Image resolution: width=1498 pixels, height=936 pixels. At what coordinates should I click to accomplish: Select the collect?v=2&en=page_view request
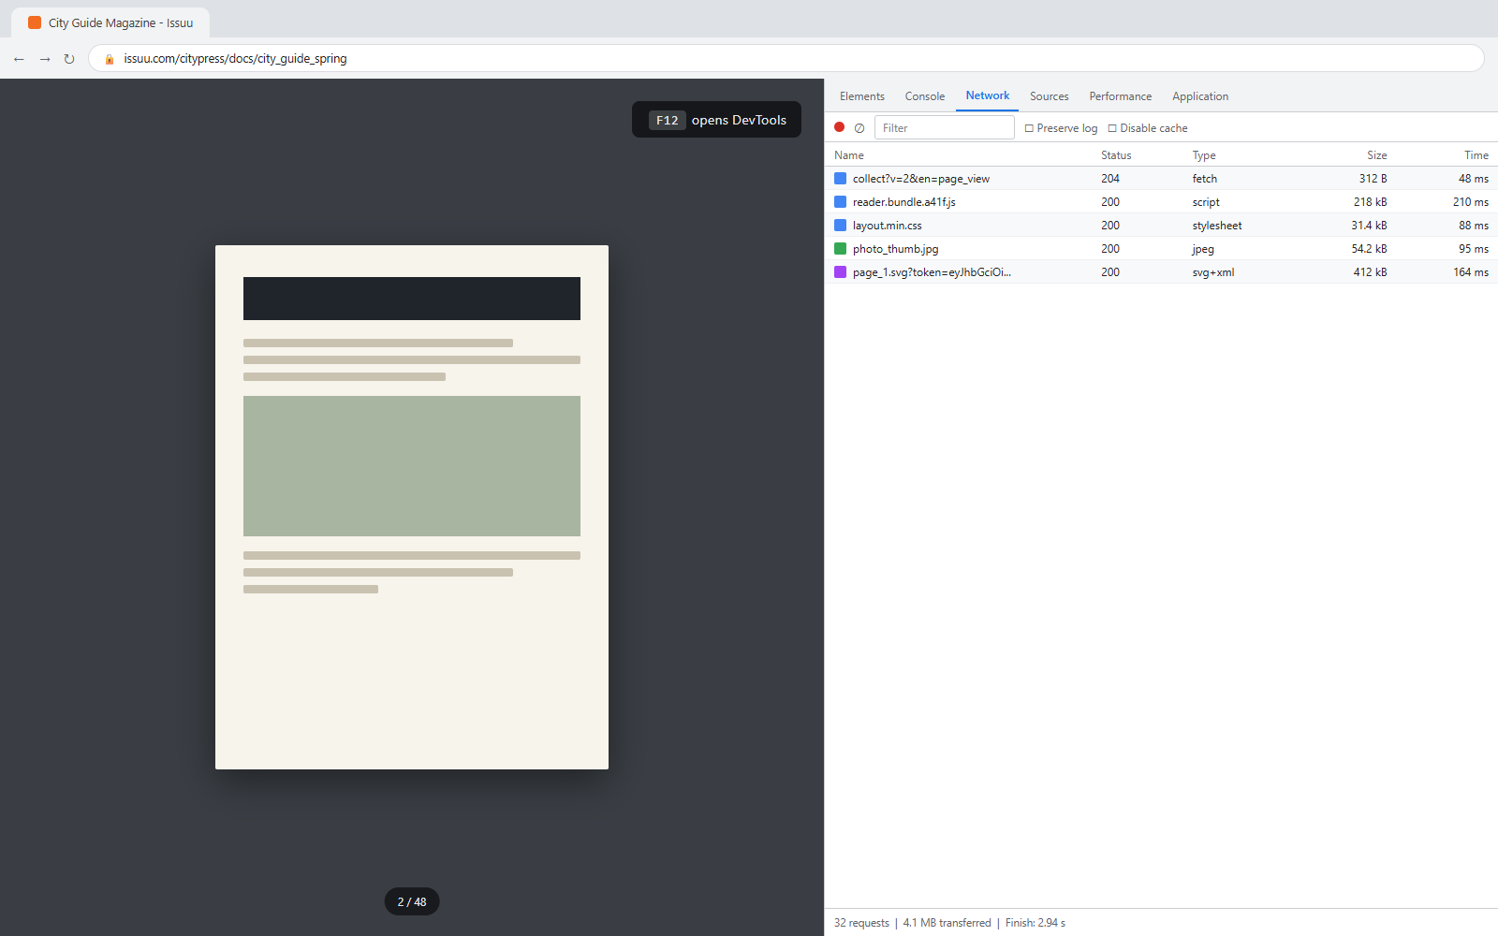1161,179
